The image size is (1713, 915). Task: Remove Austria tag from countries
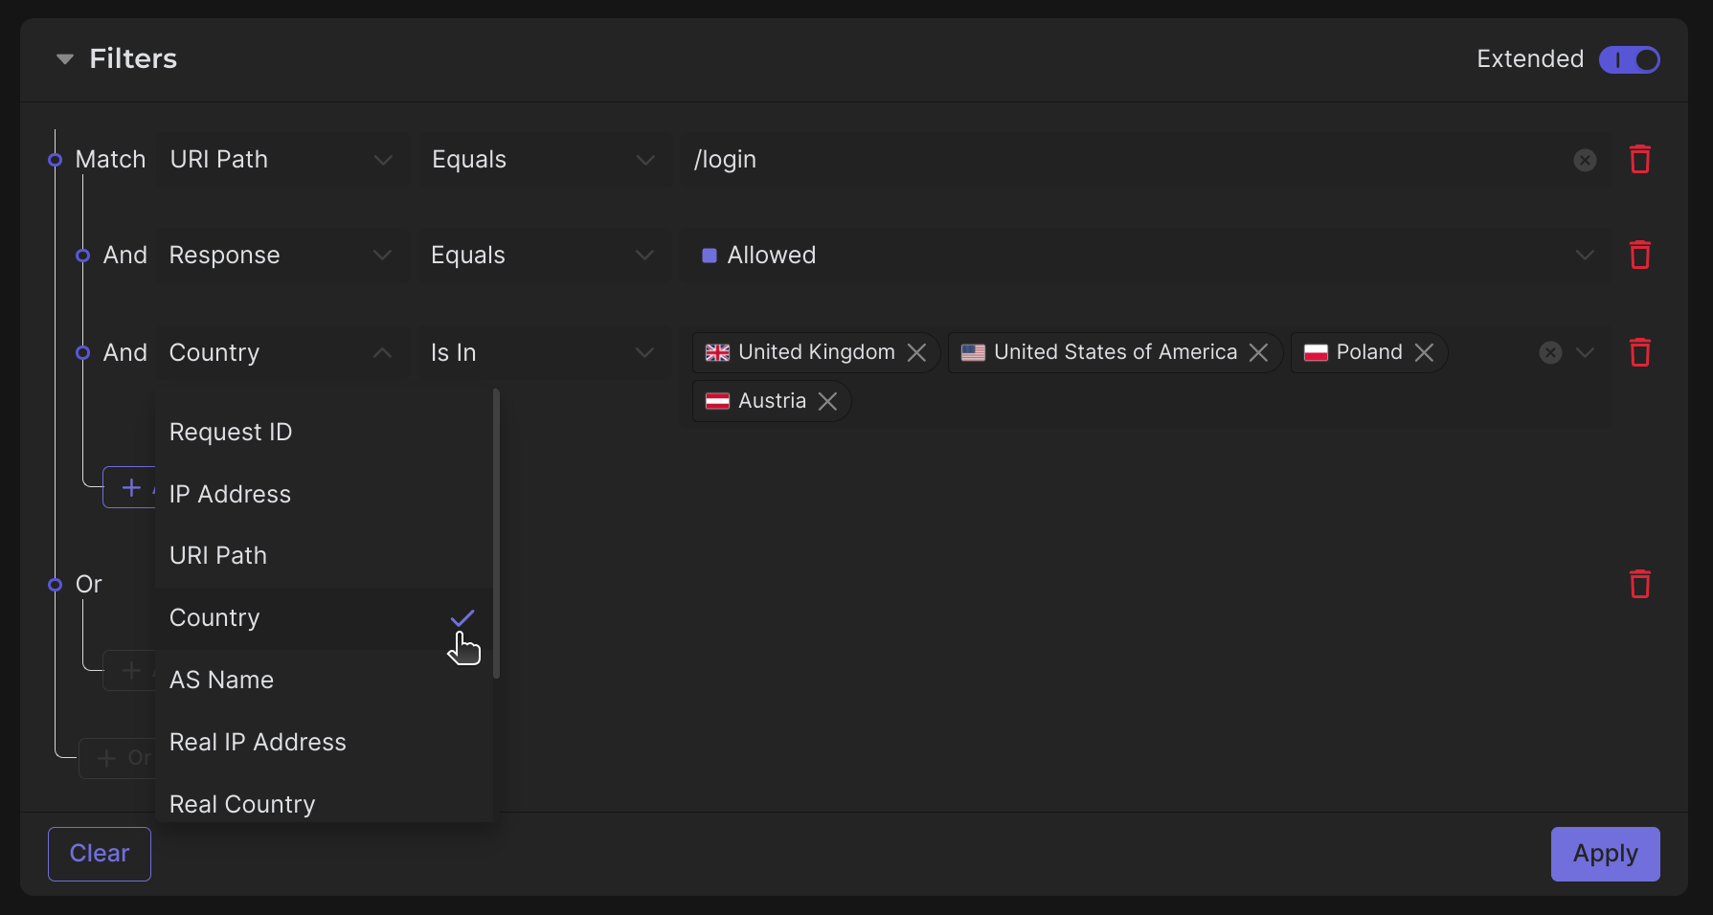coord(827,401)
